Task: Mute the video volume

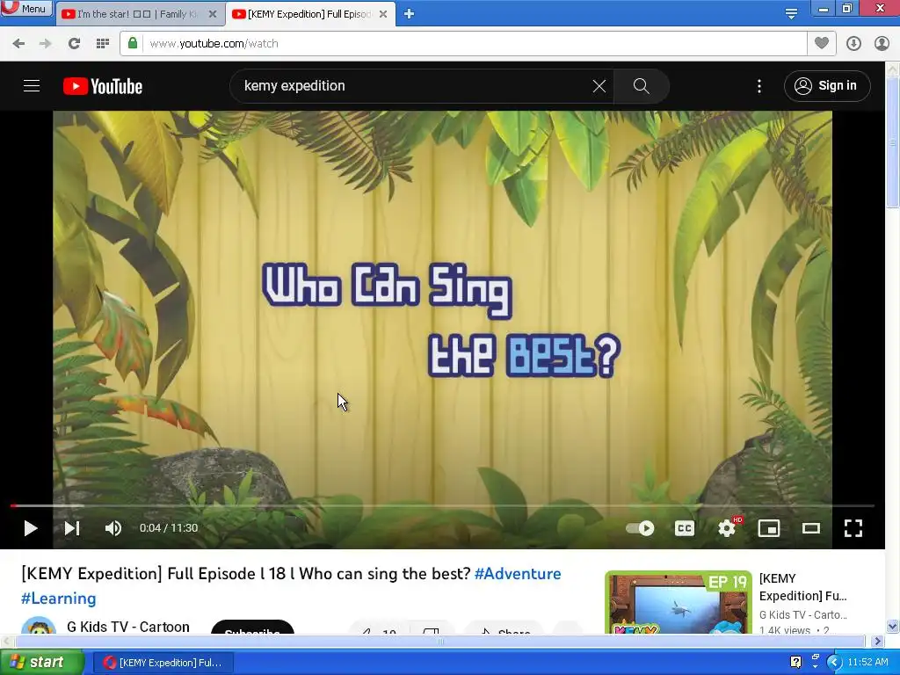Action: point(113,528)
